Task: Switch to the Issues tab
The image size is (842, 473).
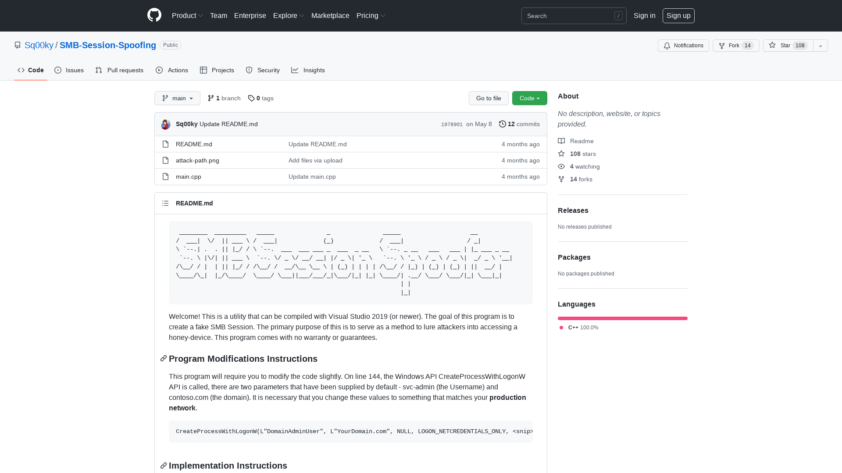Action: coord(69,70)
